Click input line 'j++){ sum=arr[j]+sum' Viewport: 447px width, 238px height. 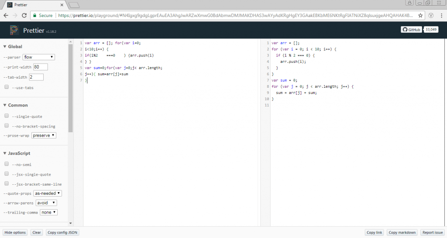pyautogui.click(x=107, y=74)
